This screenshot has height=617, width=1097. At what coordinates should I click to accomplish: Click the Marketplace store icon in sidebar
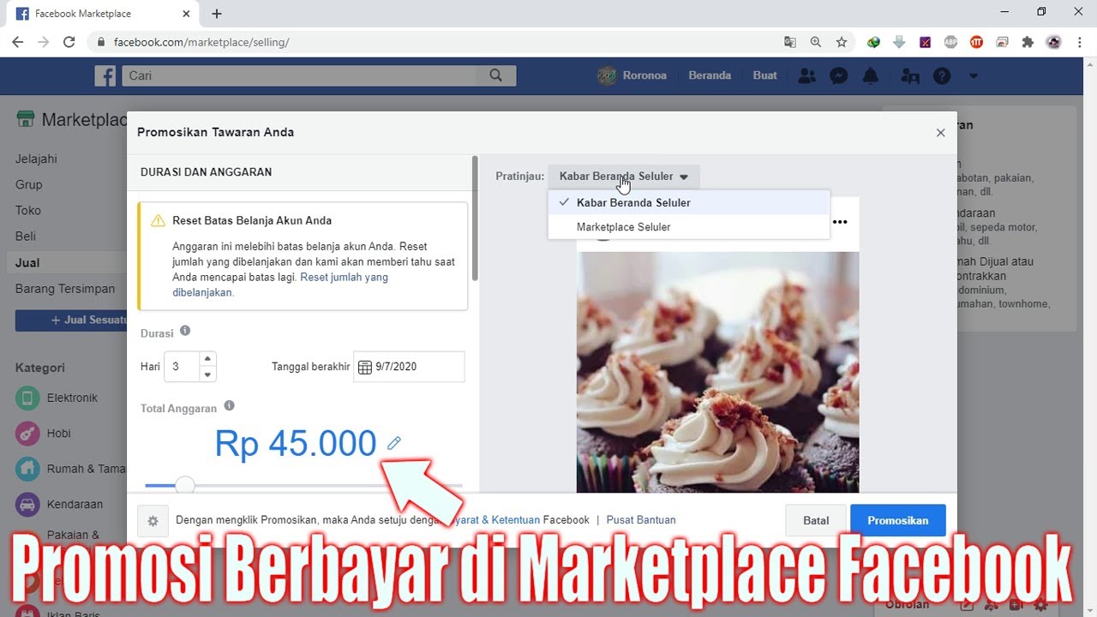point(26,119)
